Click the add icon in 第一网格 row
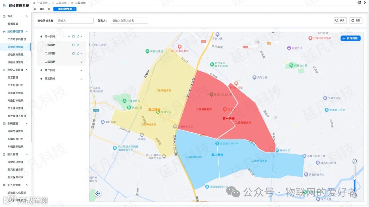The image size is (369, 207). click(x=69, y=36)
